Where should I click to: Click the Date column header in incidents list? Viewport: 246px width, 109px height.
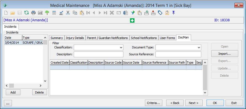13,38
